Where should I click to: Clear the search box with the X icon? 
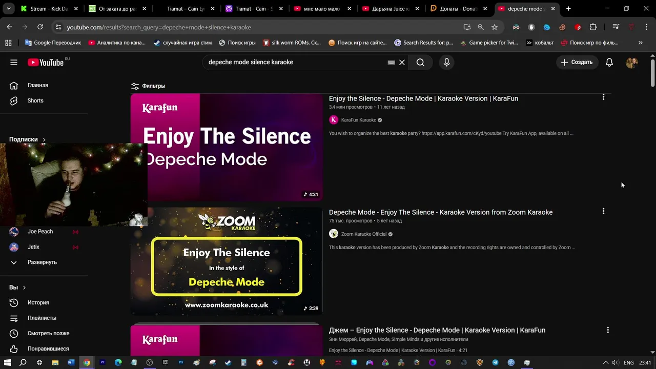pyautogui.click(x=402, y=62)
